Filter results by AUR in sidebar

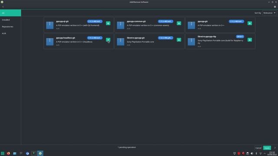click(10, 33)
